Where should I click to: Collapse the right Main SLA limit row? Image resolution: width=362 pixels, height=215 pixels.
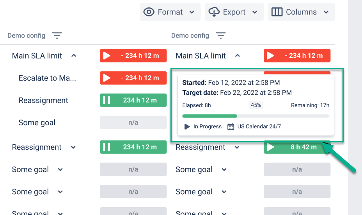(237, 56)
